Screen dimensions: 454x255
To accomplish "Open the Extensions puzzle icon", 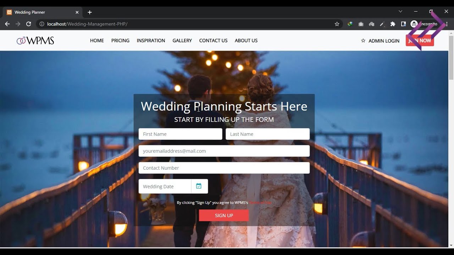I will tap(393, 24).
